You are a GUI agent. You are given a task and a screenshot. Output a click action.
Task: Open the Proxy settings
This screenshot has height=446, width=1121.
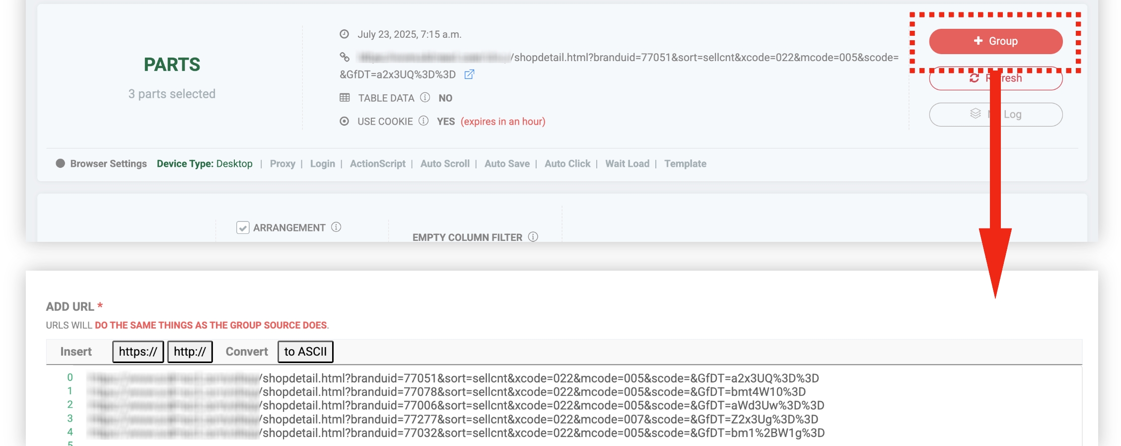282,164
